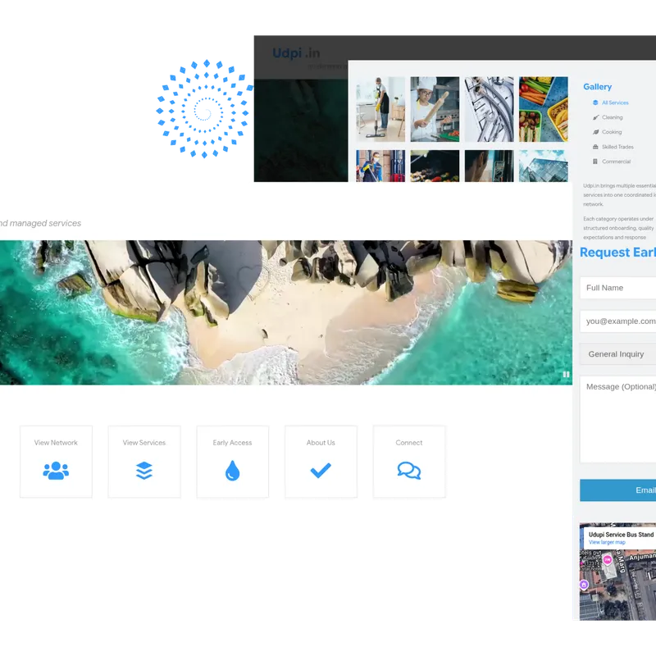
Task: Pause the beach image slideshow
Action: 566,375
